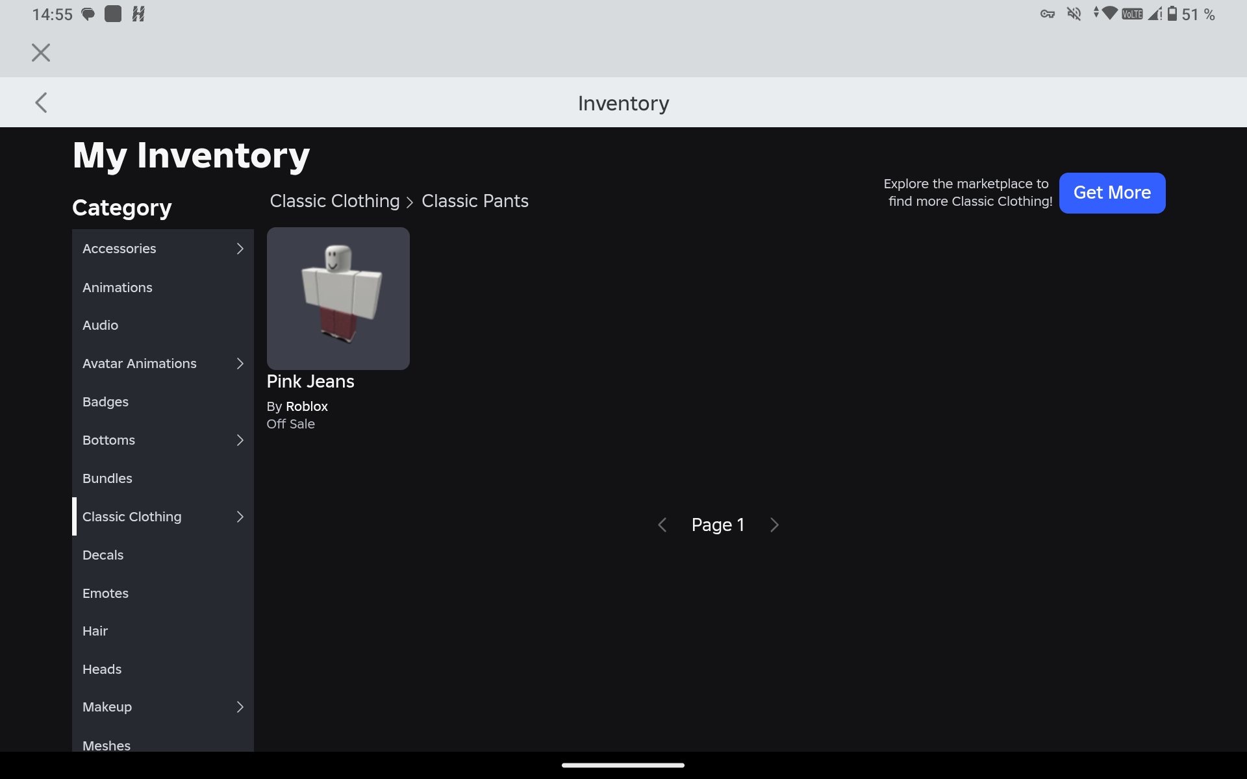
Task: Open the Pink Jeans item thumbnail
Action: click(x=338, y=299)
